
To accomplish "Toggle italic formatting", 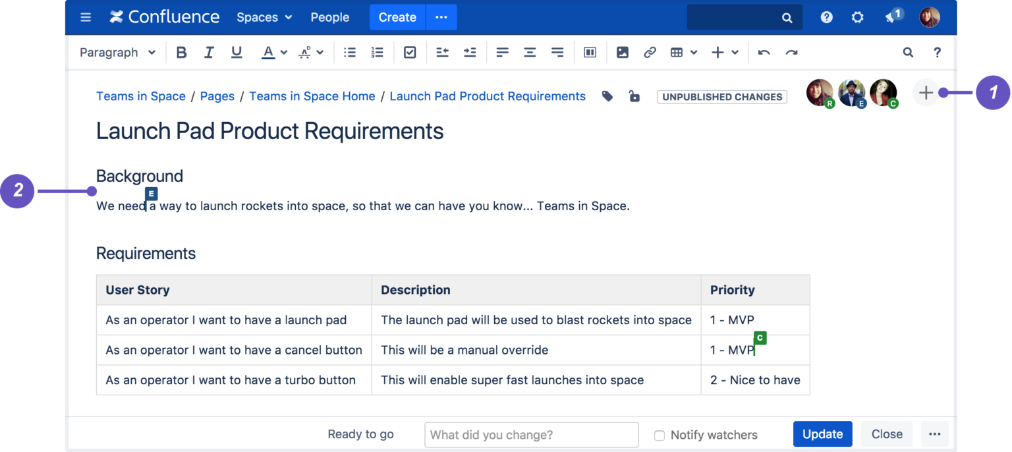I will click(209, 52).
